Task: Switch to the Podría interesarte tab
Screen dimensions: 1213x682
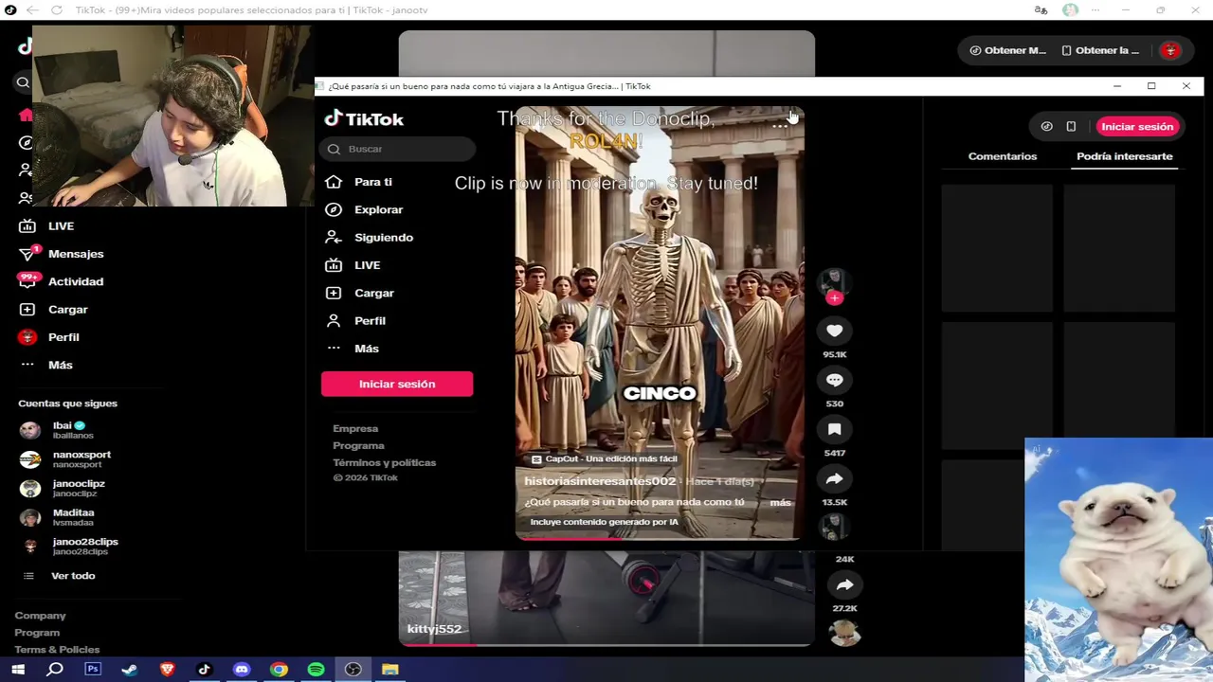Action: pyautogui.click(x=1124, y=156)
